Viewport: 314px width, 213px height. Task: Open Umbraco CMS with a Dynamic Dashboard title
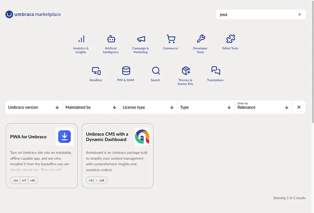(x=107, y=137)
